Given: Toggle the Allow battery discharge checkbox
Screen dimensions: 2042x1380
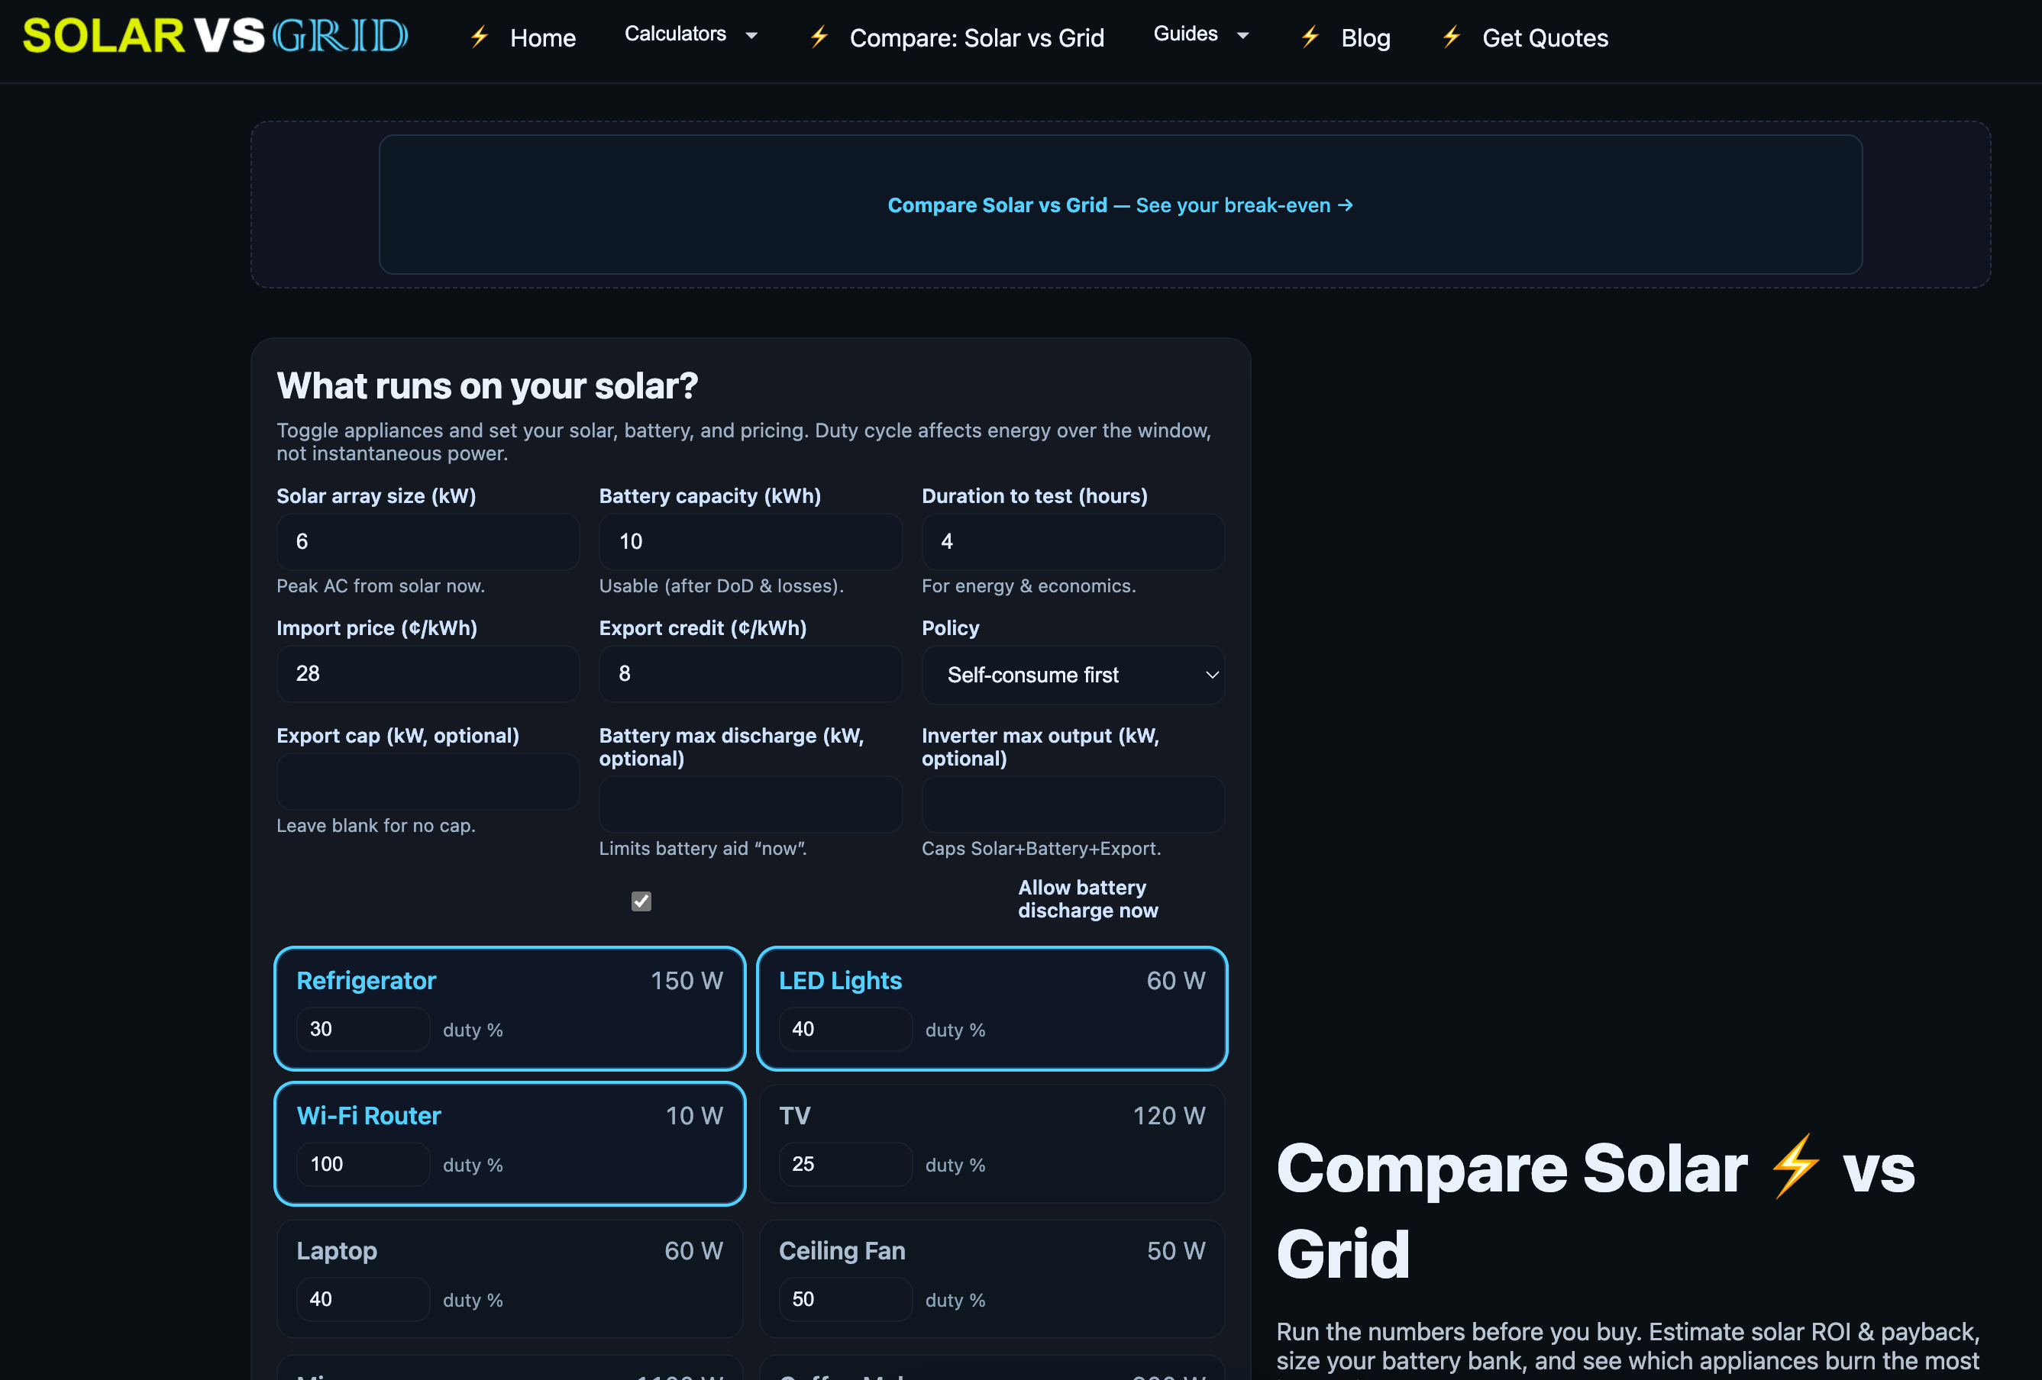Looking at the screenshot, I should (641, 901).
